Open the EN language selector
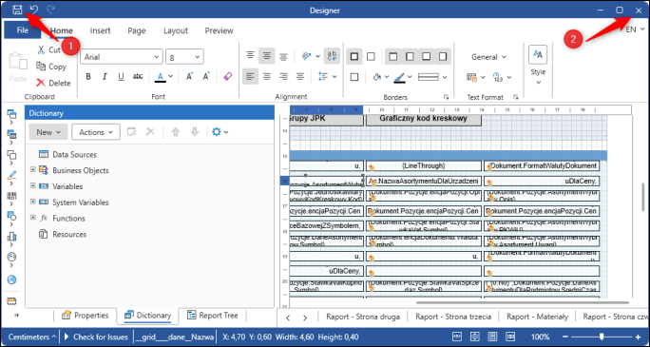 point(635,29)
